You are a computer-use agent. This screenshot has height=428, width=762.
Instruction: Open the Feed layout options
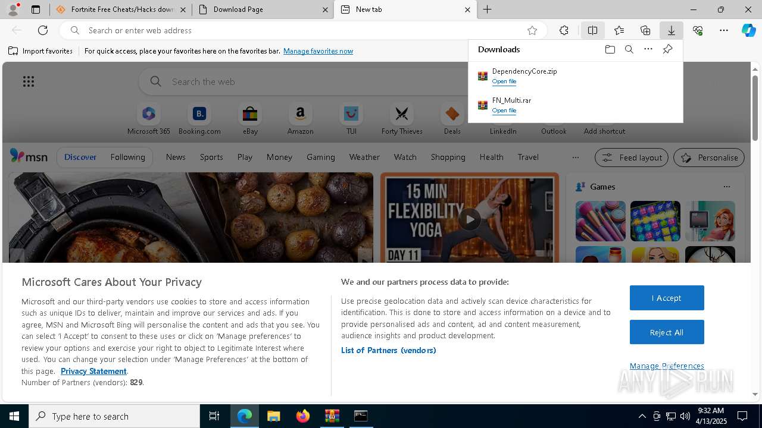[631, 158]
